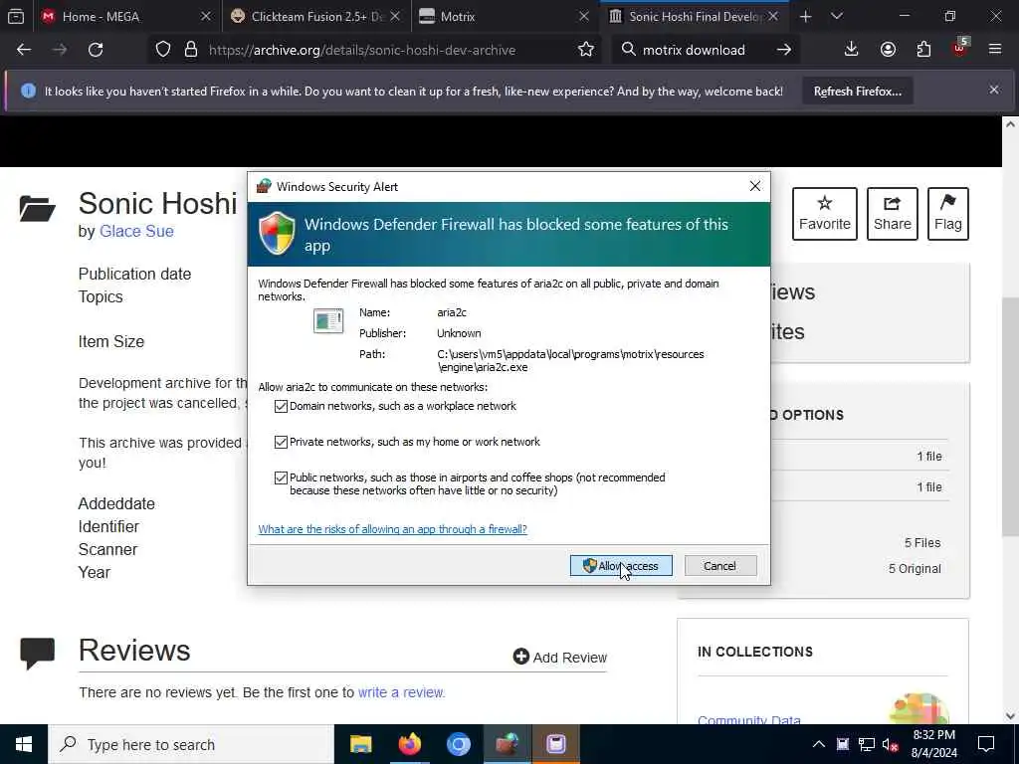
Task: Toggle Private networks checkbox
Action: tap(281, 443)
